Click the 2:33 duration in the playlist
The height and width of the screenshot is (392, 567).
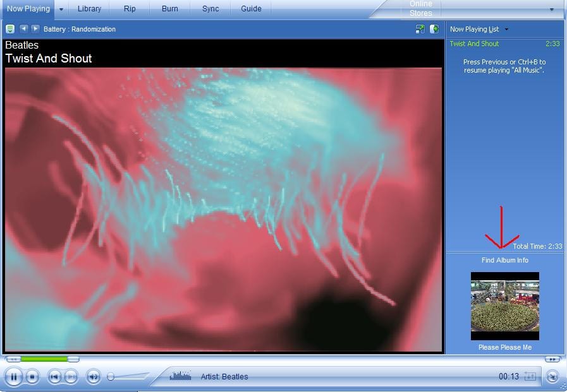[x=552, y=44]
